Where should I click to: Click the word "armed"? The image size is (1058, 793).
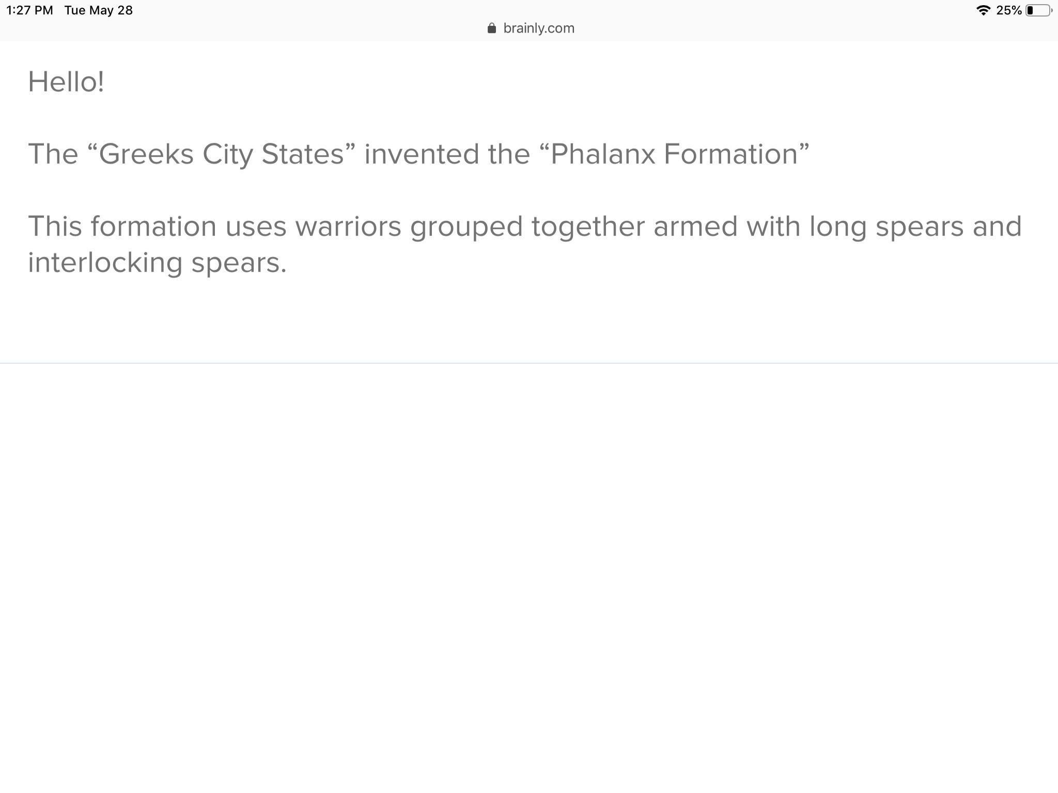pyautogui.click(x=695, y=227)
